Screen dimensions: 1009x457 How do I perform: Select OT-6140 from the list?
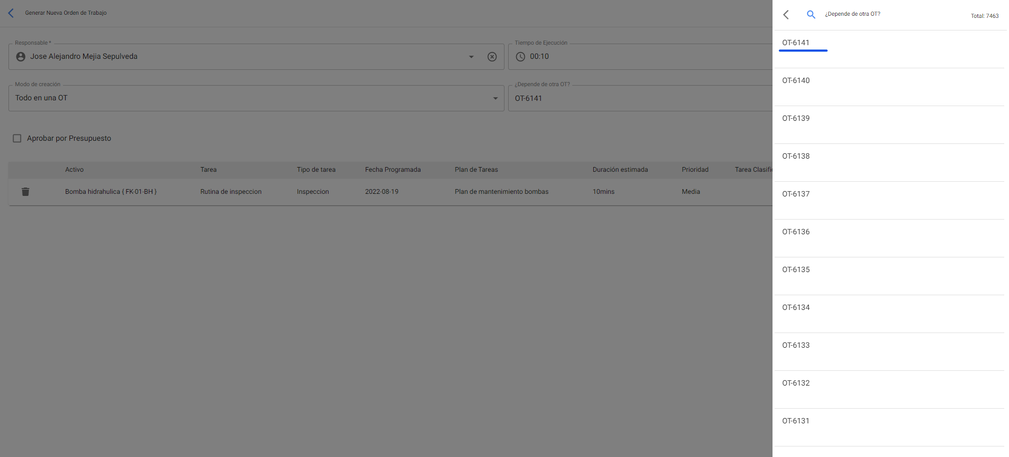click(796, 81)
